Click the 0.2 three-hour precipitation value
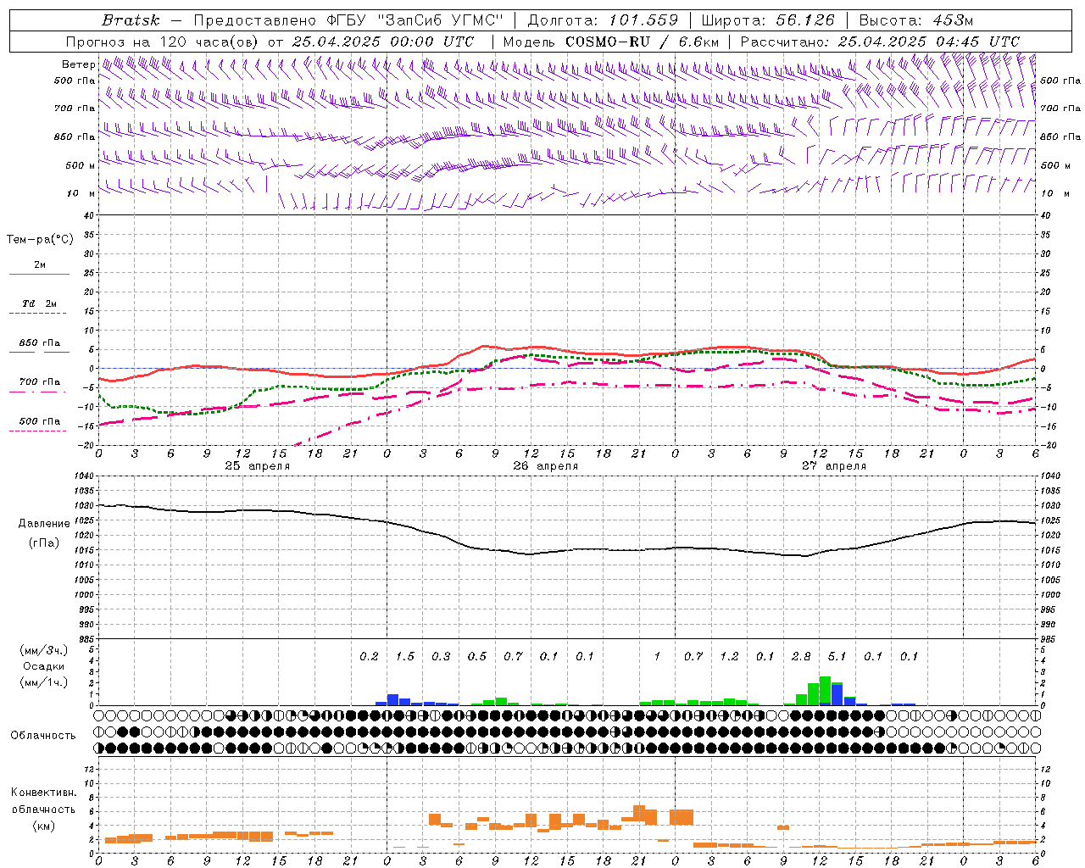Viewport: 1085px width, 868px height. click(x=369, y=657)
